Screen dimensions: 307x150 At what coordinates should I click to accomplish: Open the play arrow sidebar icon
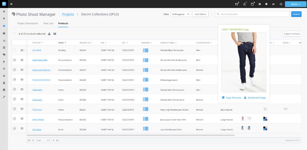[x=4, y=62]
